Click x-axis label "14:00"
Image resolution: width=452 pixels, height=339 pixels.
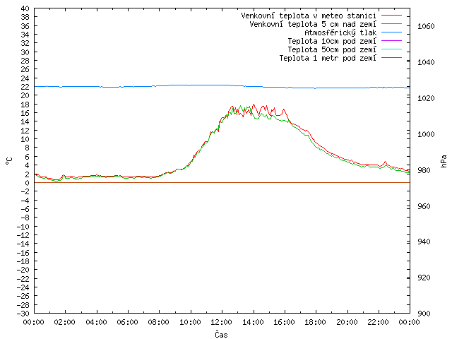pyautogui.click(x=253, y=322)
